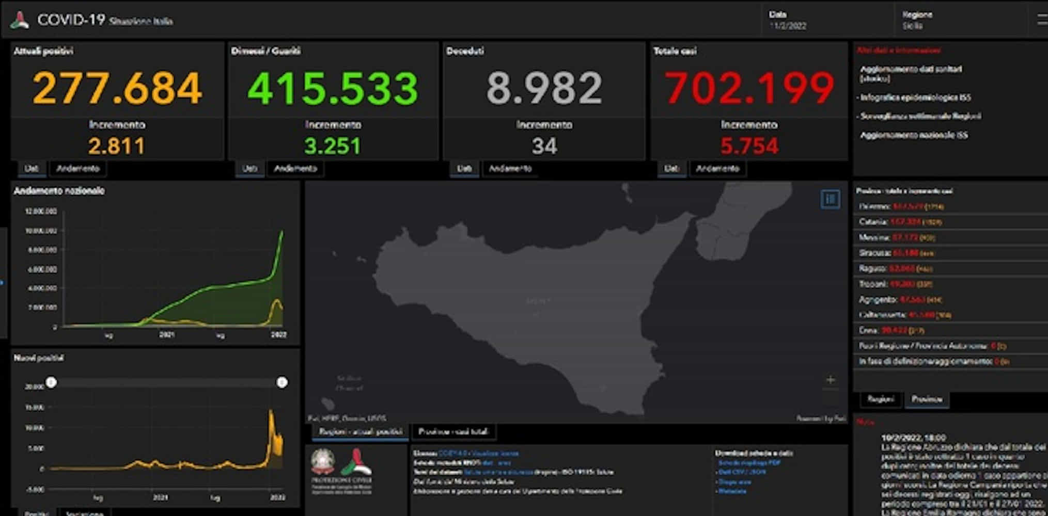Select Dati tab under Totale casi
The width and height of the screenshot is (1048, 516).
pos(671,168)
